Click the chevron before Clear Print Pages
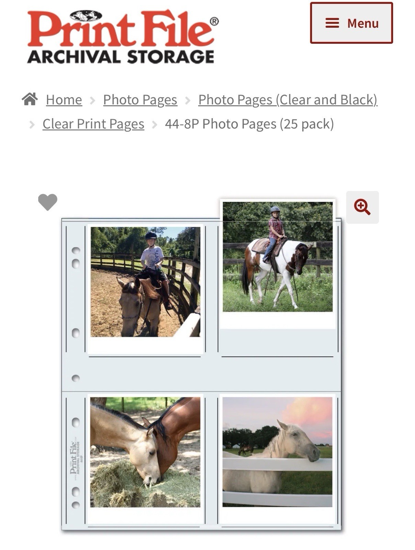 (x=32, y=124)
